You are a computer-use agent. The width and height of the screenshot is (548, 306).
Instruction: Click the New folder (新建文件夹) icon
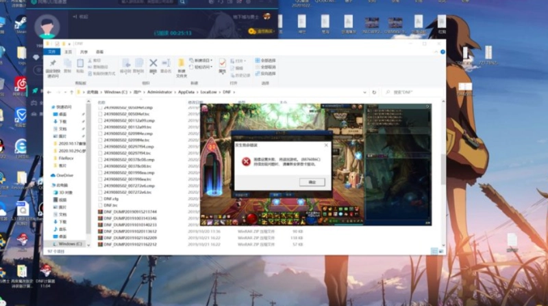coord(182,63)
